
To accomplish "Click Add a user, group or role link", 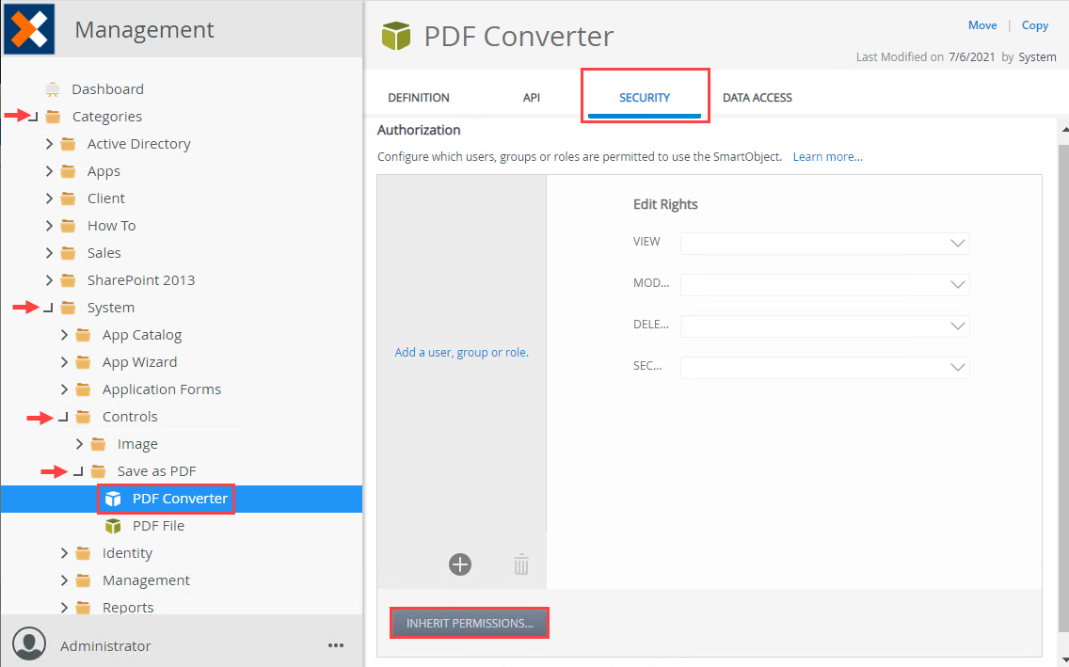I will pos(461,352).
